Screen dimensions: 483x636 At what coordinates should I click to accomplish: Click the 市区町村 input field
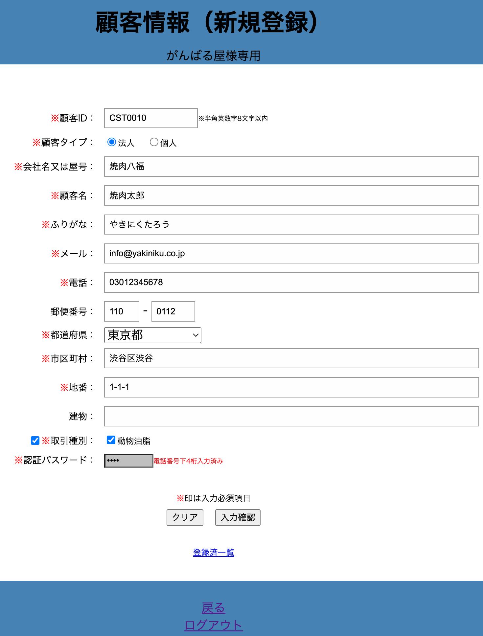pyautogui.click(x=291, y=358)
